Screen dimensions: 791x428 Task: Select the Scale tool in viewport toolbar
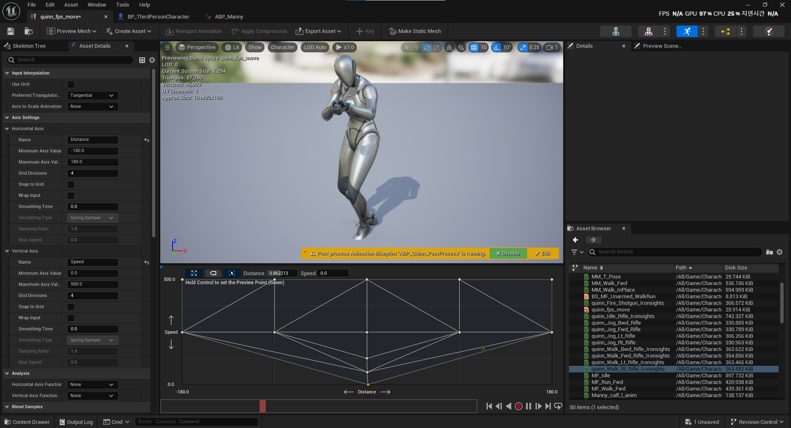(x=437, y=47)
